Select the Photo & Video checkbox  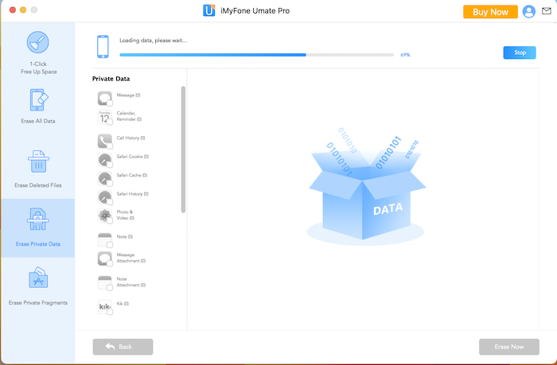[x=110, y=220]
